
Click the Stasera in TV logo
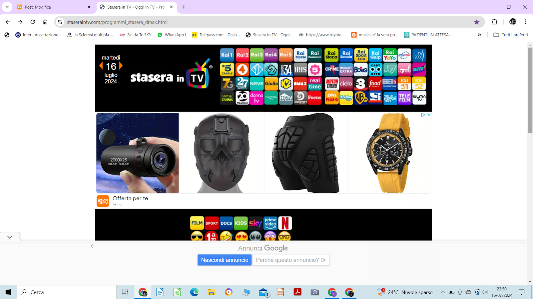pyautogui.click(x=171, y=74)
